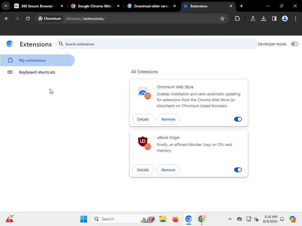Click the Chromium Web Store title text
This screenshot has height=226, width=302.
175,87
